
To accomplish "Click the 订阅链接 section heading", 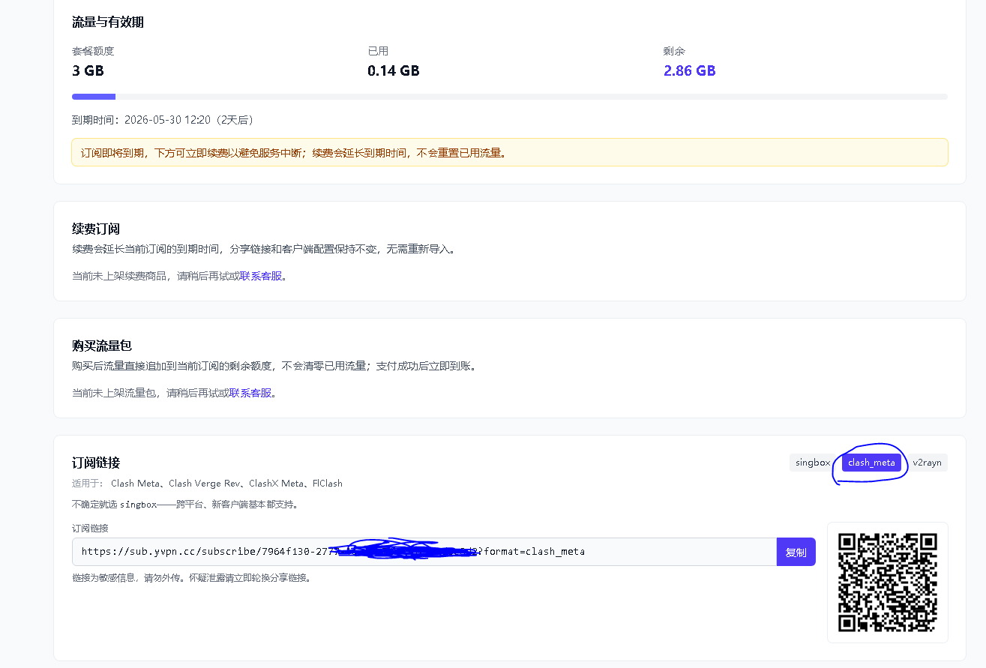I will click(x=96, y=463).
